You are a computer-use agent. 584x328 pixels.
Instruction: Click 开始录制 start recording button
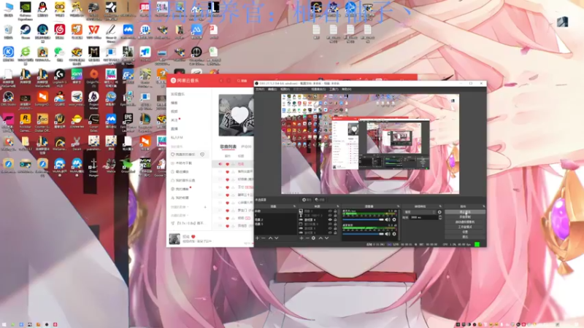465,216
